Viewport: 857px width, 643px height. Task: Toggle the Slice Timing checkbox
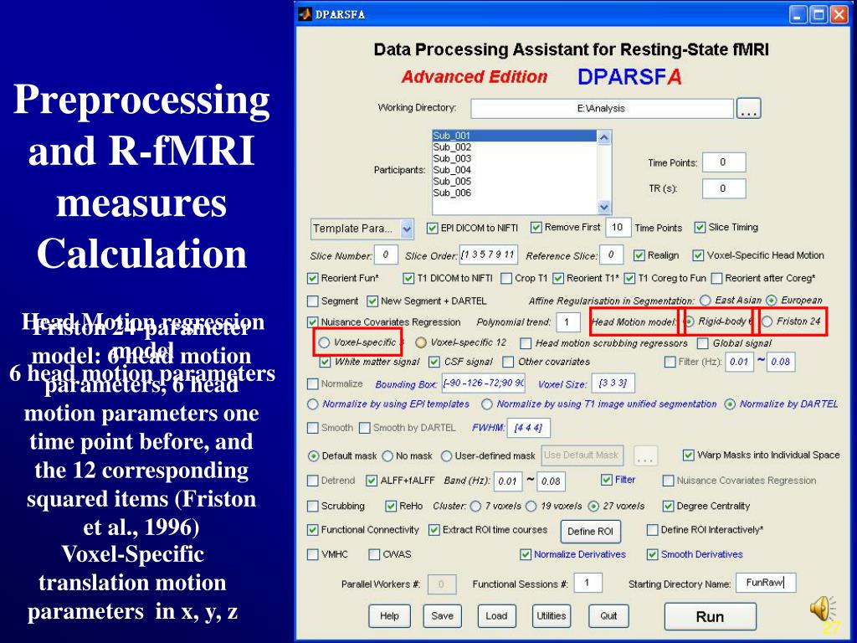700,227
